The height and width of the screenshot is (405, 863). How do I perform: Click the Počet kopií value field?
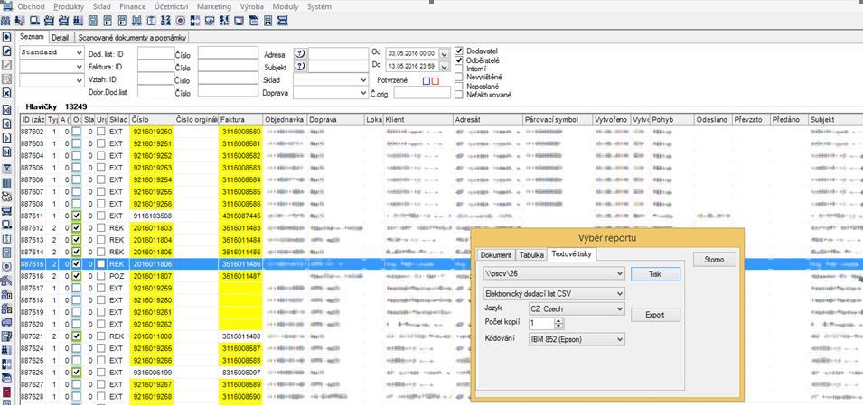click(x=541, y=324)
